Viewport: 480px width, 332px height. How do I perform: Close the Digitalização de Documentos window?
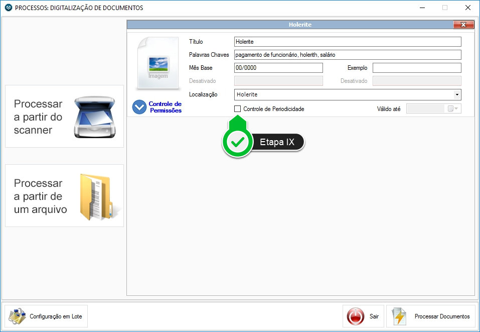click(468, 8)
